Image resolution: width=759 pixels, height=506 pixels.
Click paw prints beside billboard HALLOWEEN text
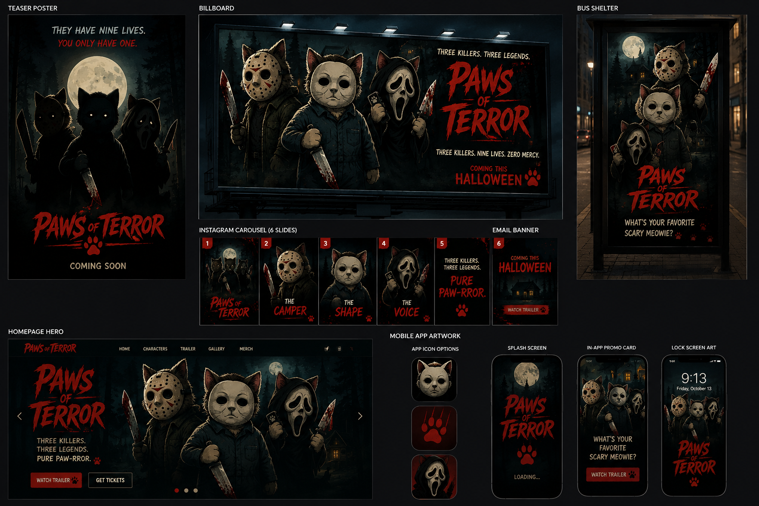pyautogui.click(x=533, y=177)
